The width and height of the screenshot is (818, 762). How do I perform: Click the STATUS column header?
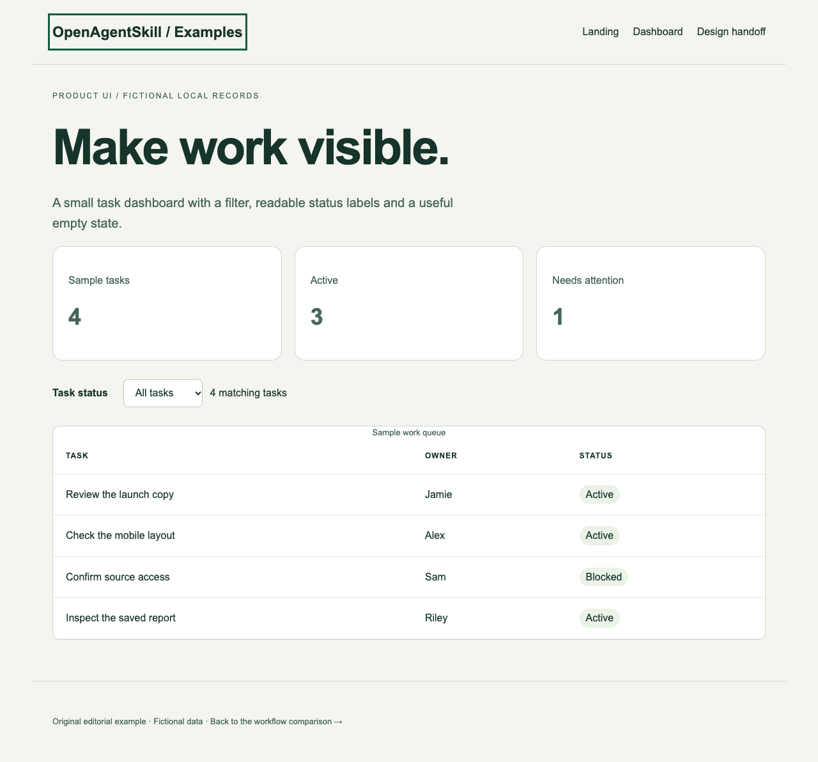pyautogui.click(x=596, y=456)
